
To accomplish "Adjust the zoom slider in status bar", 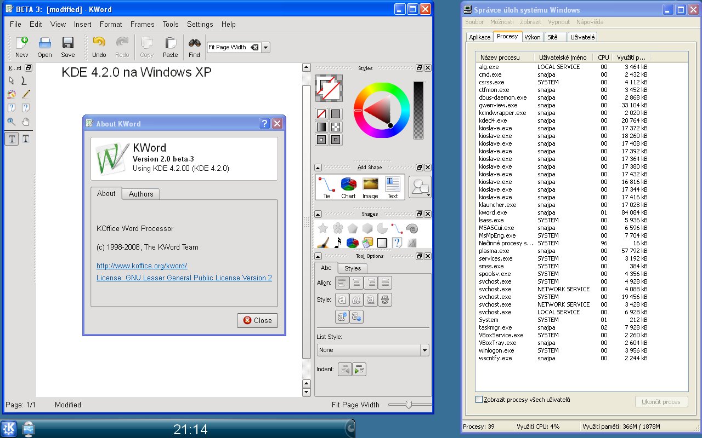I will (x=409, y=405).
